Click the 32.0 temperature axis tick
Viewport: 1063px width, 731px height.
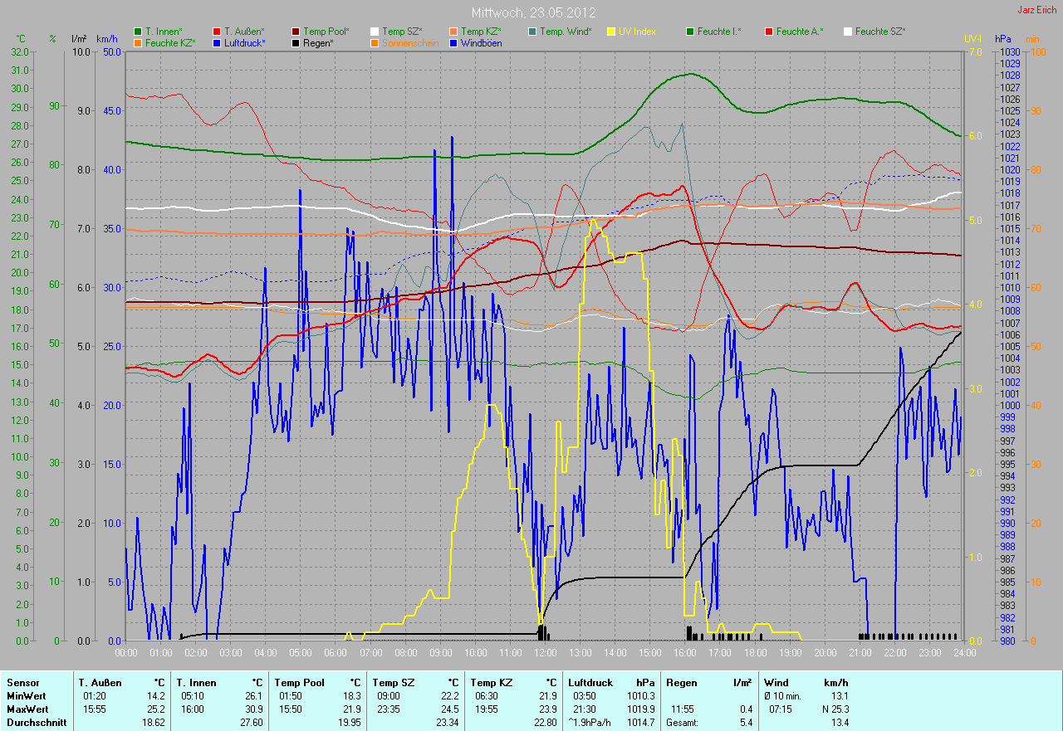(20, 51)
